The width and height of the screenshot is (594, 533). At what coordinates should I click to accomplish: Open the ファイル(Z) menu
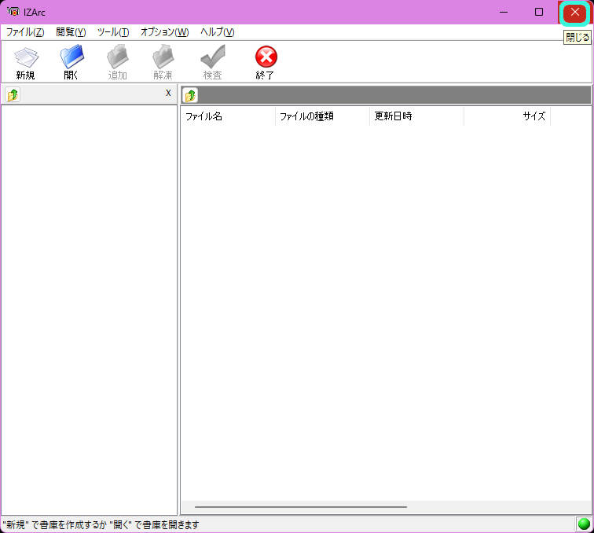(25, 32)
